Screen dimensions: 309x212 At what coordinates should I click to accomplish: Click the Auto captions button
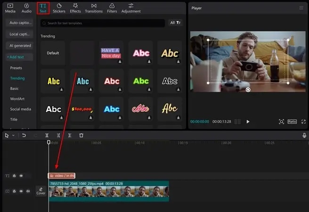(19, 23)
